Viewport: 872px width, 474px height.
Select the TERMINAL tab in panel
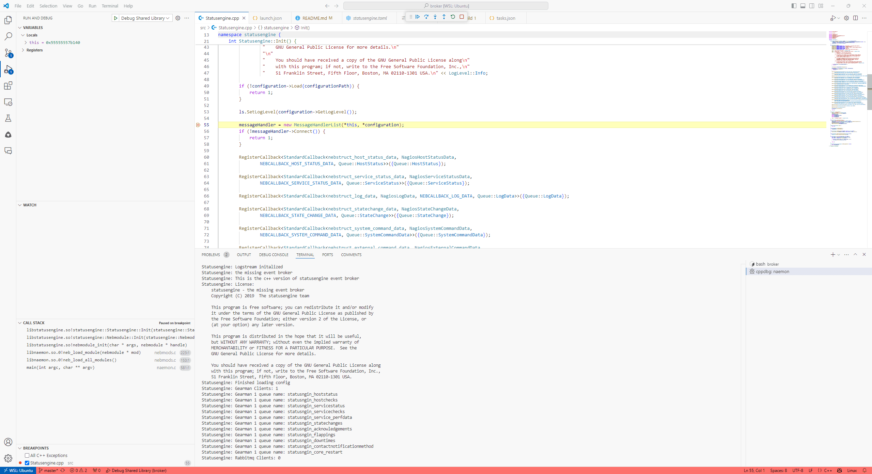(305, 254)
